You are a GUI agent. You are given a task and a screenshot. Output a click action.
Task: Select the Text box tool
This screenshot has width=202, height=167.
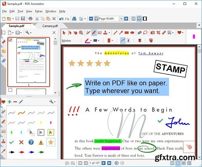click(x=100, y=33)
